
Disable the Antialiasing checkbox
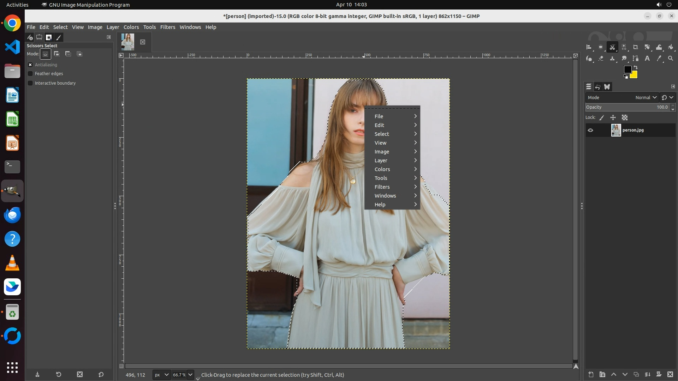[x=30, y=65]
